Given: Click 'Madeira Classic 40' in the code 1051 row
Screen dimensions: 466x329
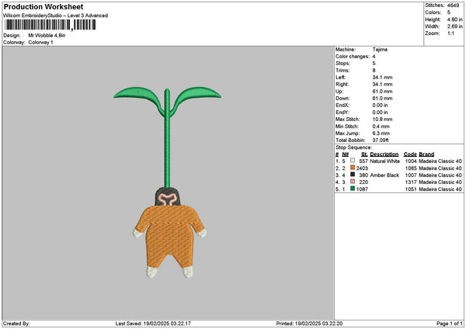Looking at the screenshot, I should 440,189.
